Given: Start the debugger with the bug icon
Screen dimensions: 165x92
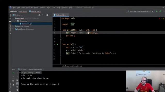Looking at the screenshot, I should (160, 11).
